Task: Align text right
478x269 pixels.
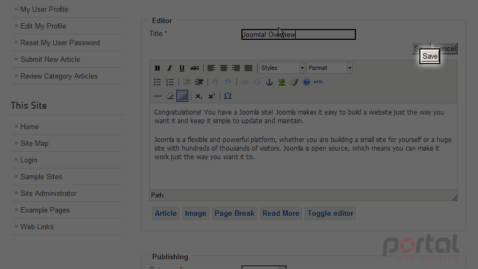Action: coord(236,68)
